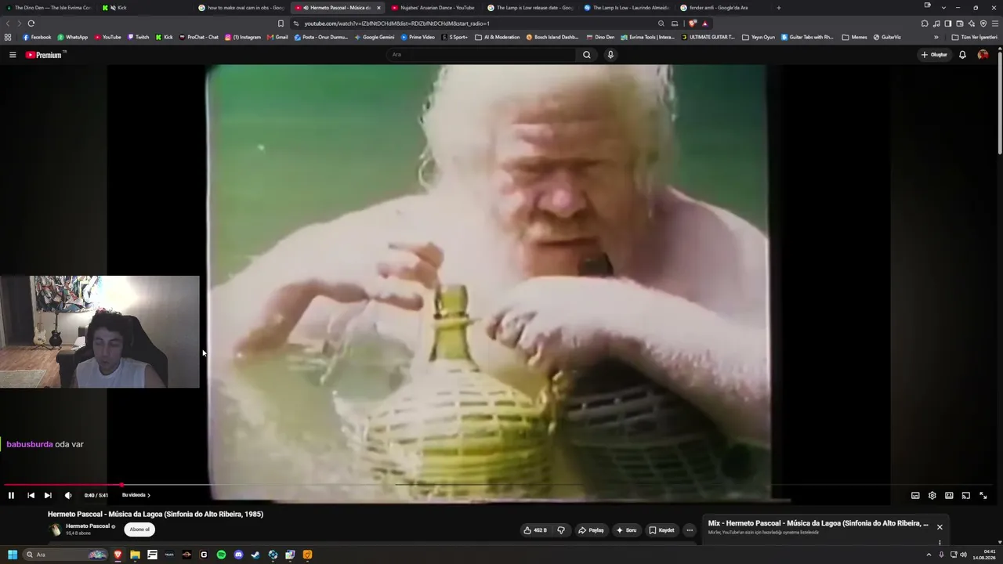Bookmark this page using the address bar icon
This screenshot has width=1003, height=564.
[281, 23]
